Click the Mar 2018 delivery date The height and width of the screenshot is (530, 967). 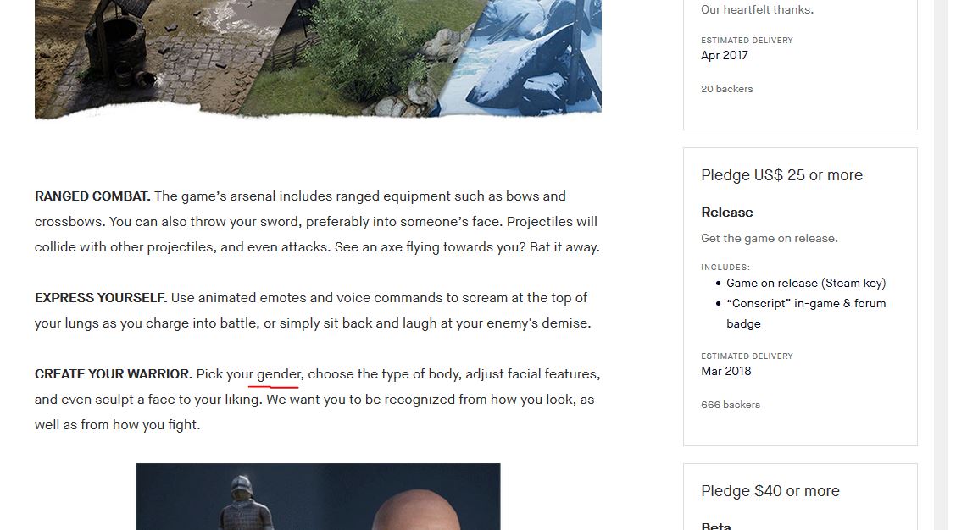(725, 371)
